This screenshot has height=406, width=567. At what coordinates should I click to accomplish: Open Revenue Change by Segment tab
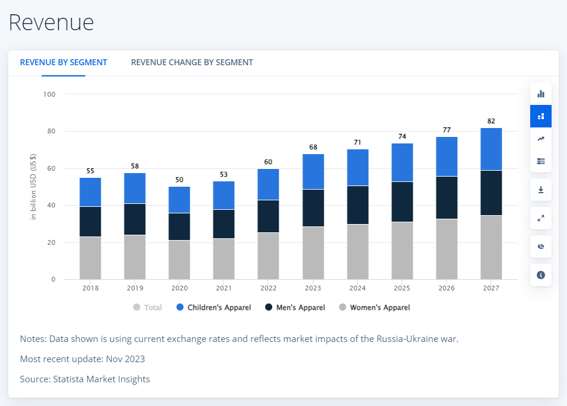click(x=192, y=62)
